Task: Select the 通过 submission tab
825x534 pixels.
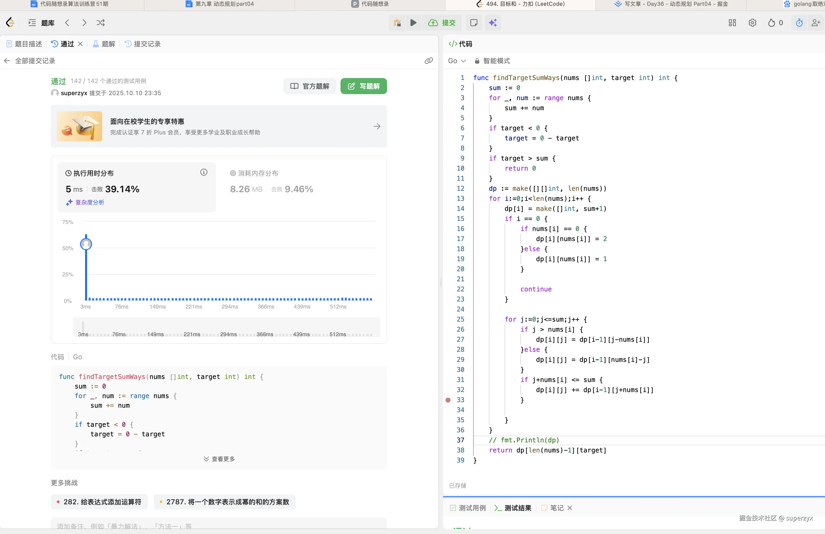Action: [63, 44]
